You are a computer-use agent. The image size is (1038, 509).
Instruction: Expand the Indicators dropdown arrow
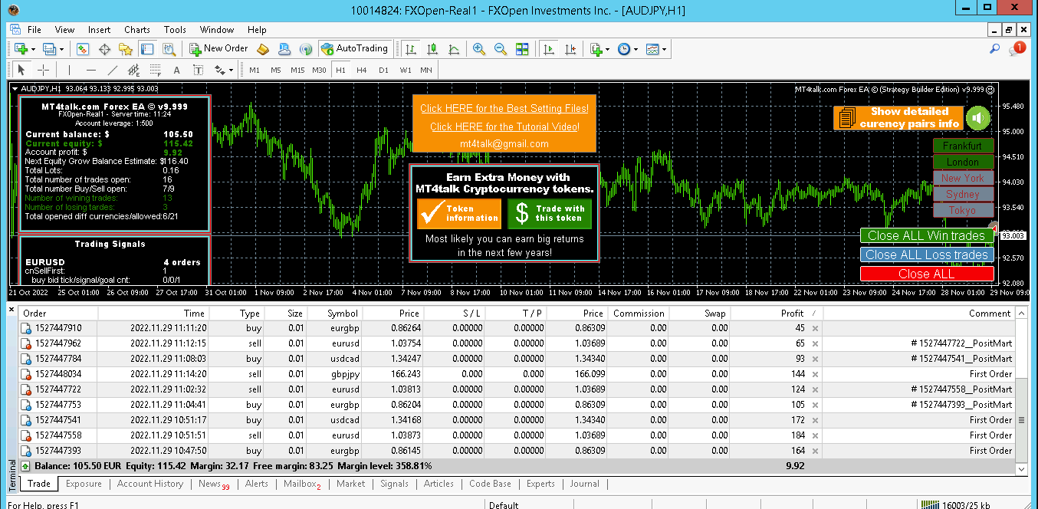[x=608, y=49]
